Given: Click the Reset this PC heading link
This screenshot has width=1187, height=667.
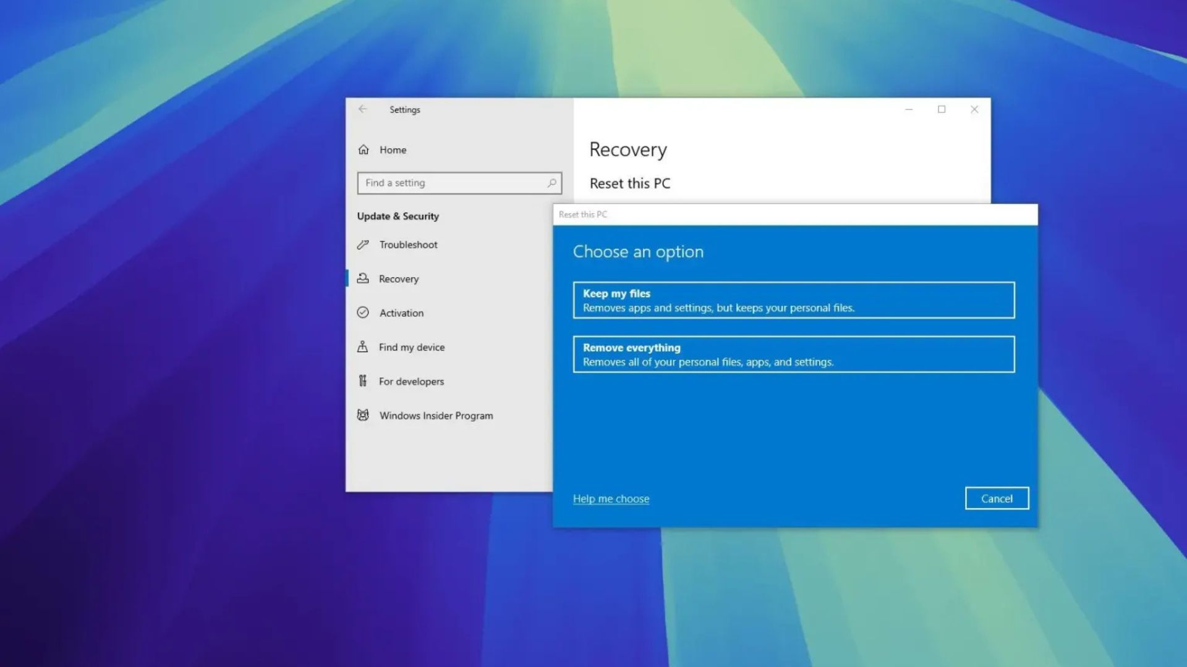Looking at the screenshot, I should (629, 183).
